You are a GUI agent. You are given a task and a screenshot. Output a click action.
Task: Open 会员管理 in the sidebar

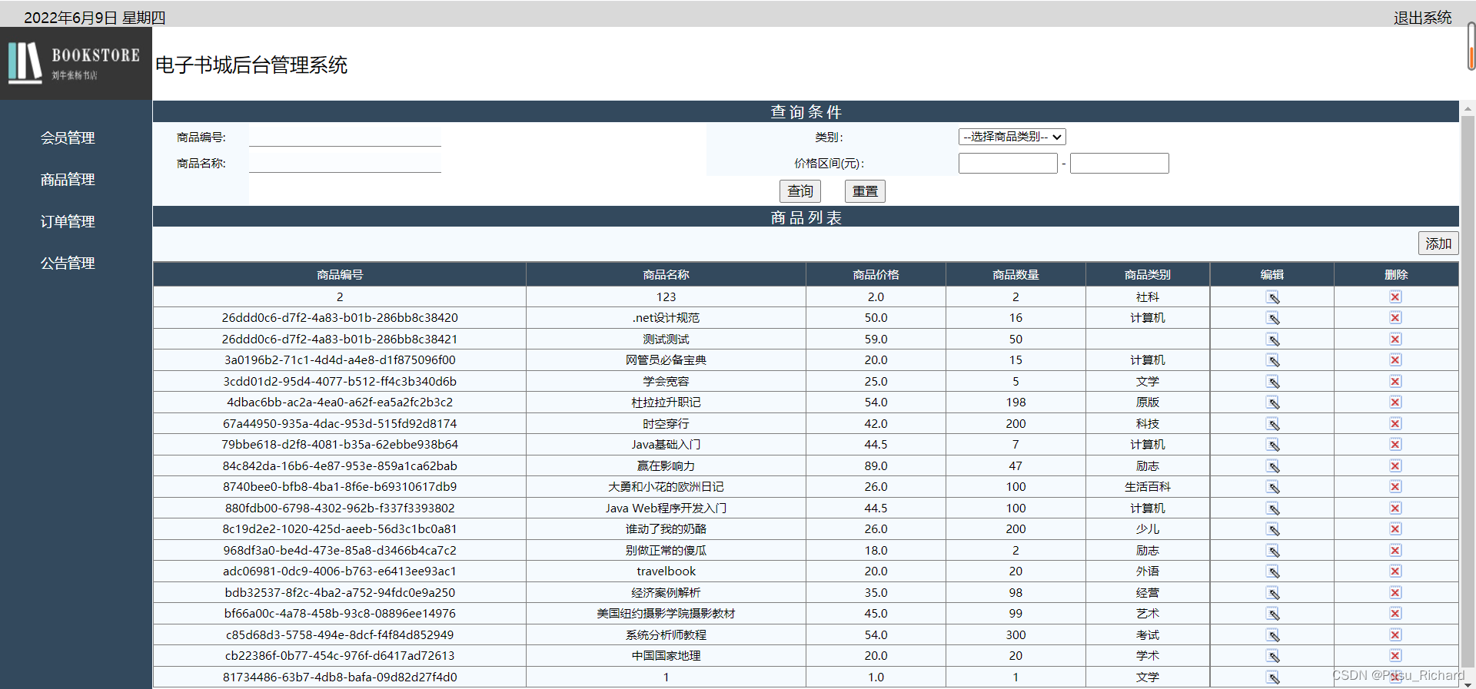[68, 137]
